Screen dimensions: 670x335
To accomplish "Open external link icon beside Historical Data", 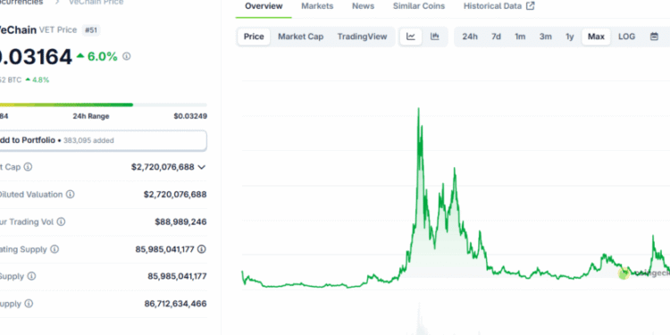I will pos(530,6).
